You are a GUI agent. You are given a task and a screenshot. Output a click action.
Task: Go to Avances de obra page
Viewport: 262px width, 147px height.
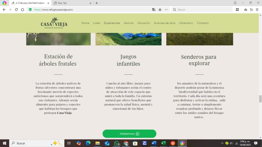pos(165,23)
